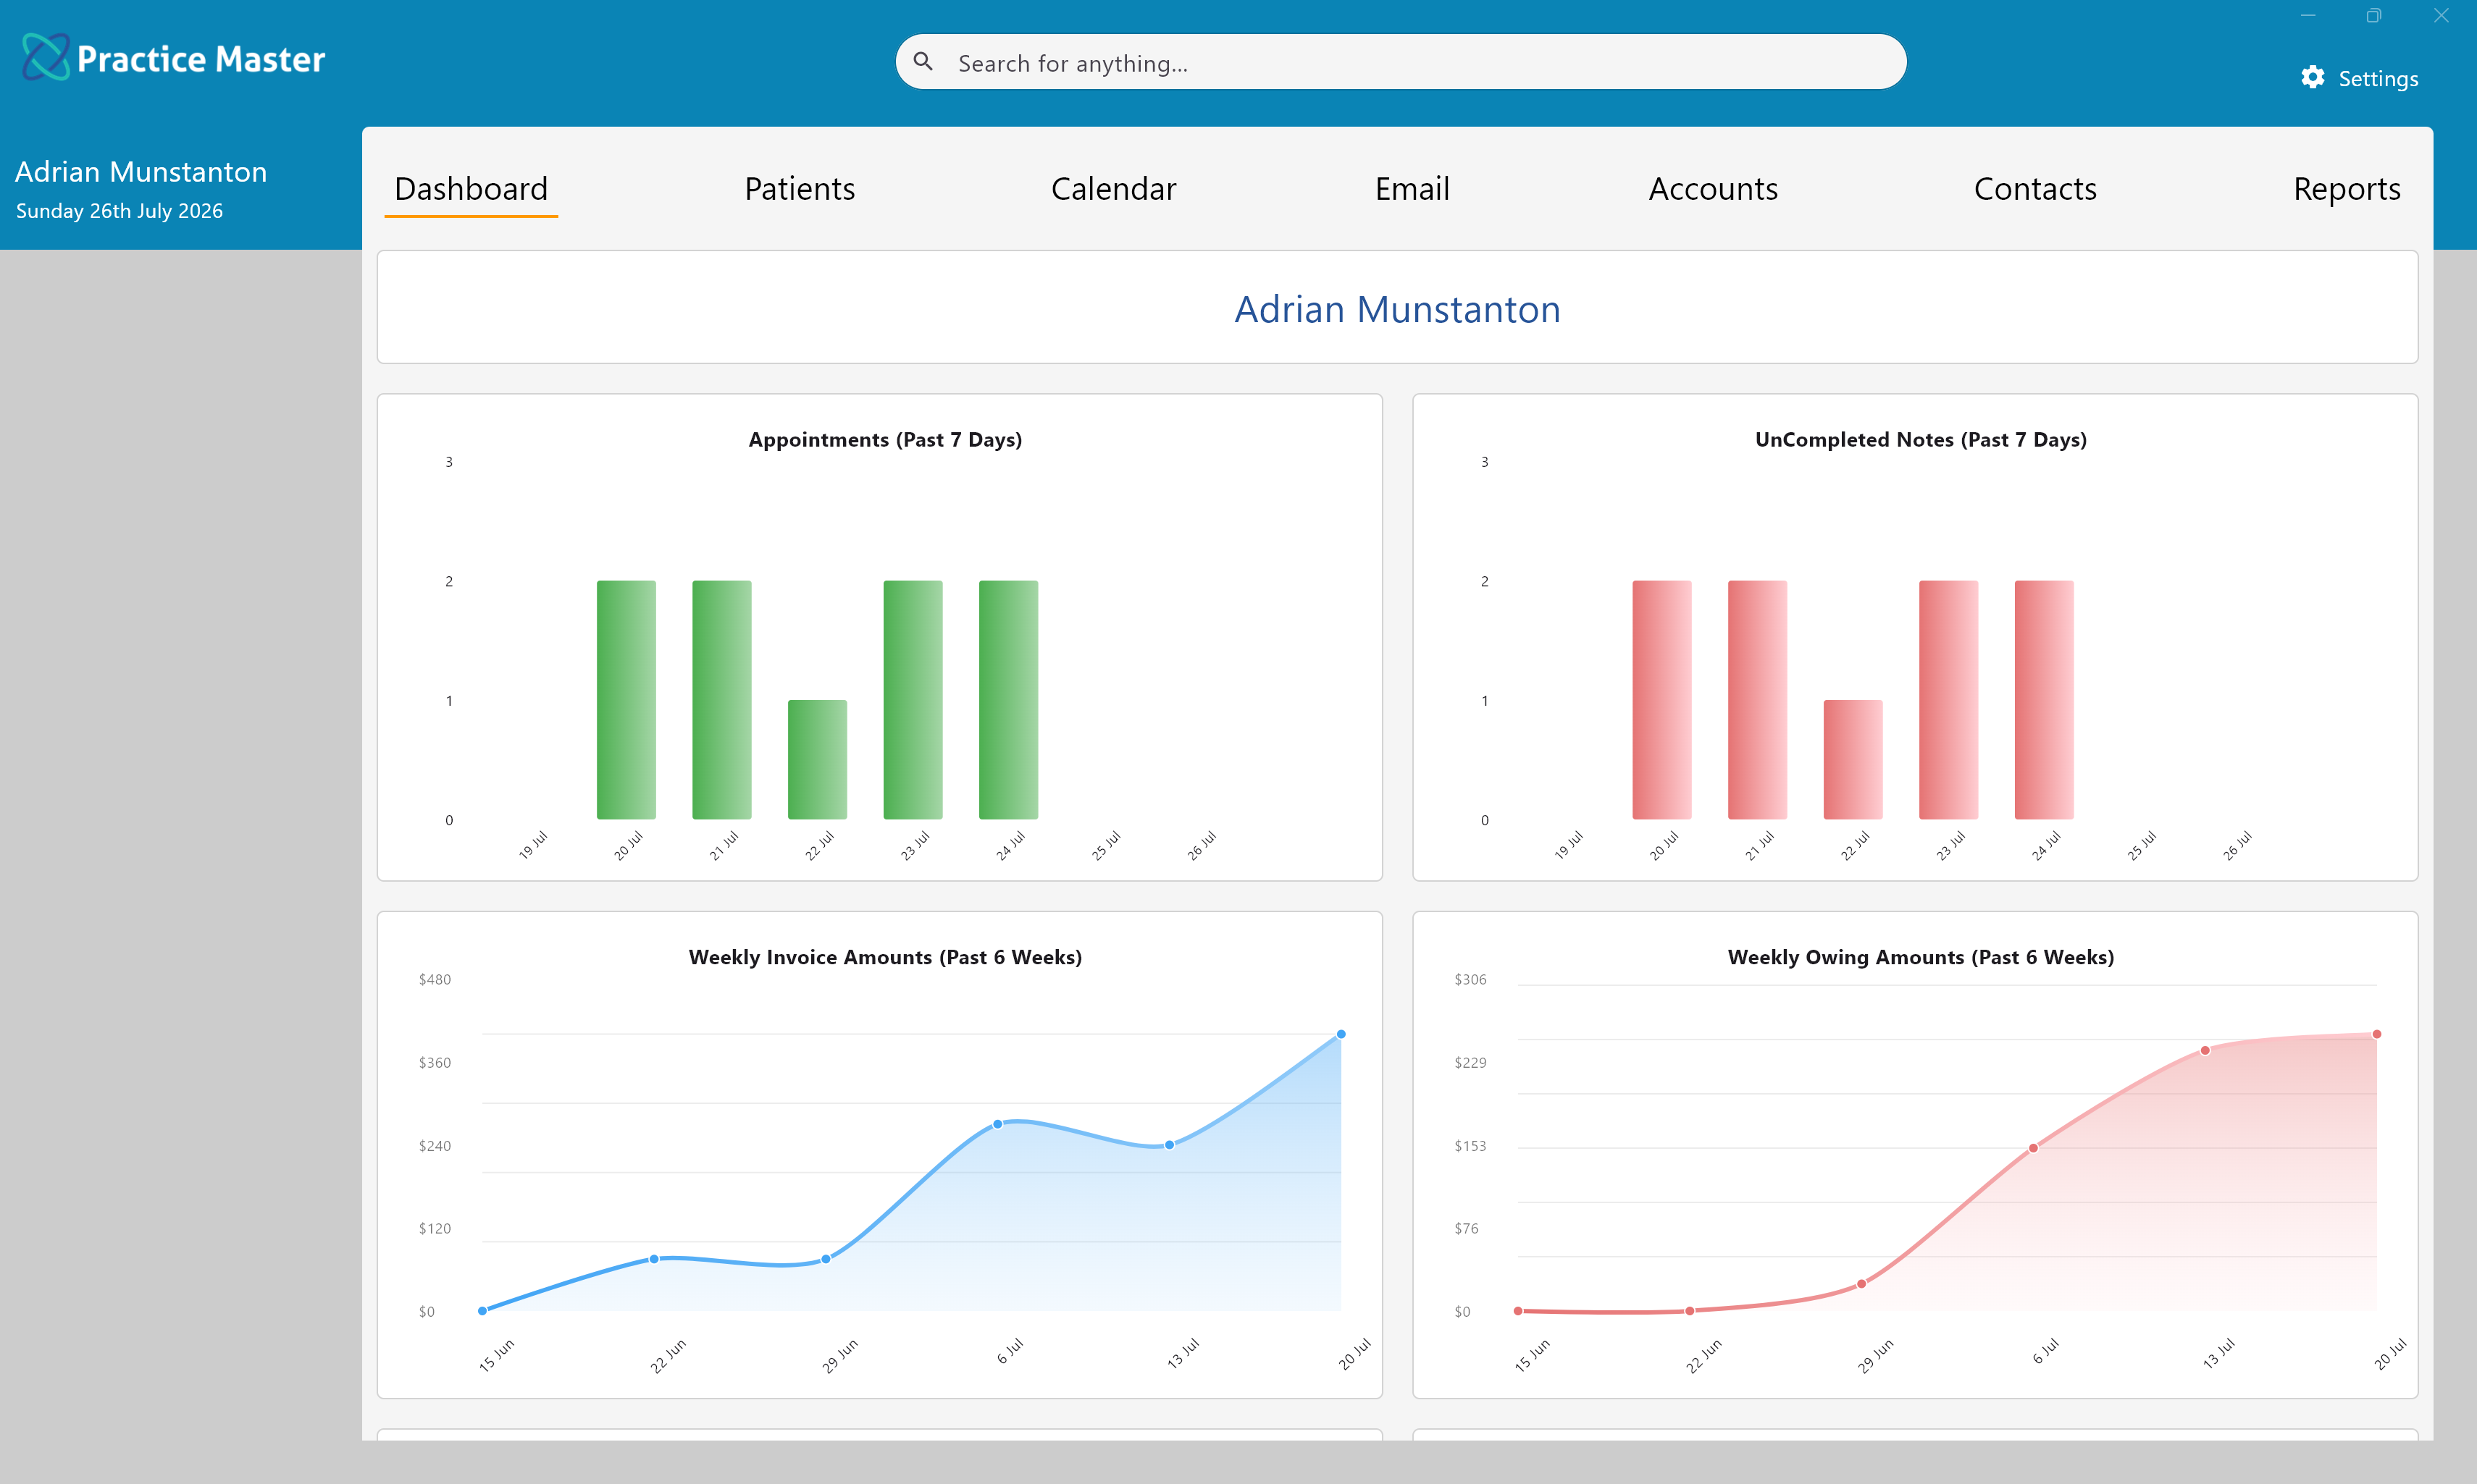Restore down the Practice Master window
The height and width of the screenshot is (1484, 2477).
pyautogui.click(x=2374, y=15)
